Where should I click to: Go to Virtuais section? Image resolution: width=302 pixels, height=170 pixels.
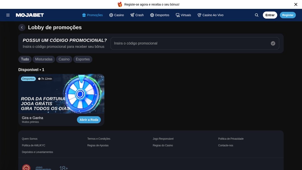(183, 15)
